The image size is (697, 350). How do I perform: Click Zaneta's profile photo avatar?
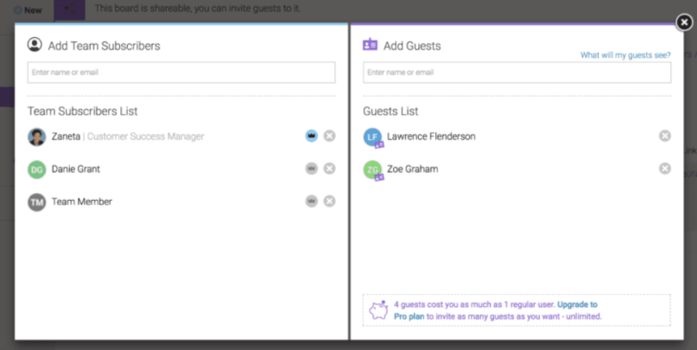(36, 136)
